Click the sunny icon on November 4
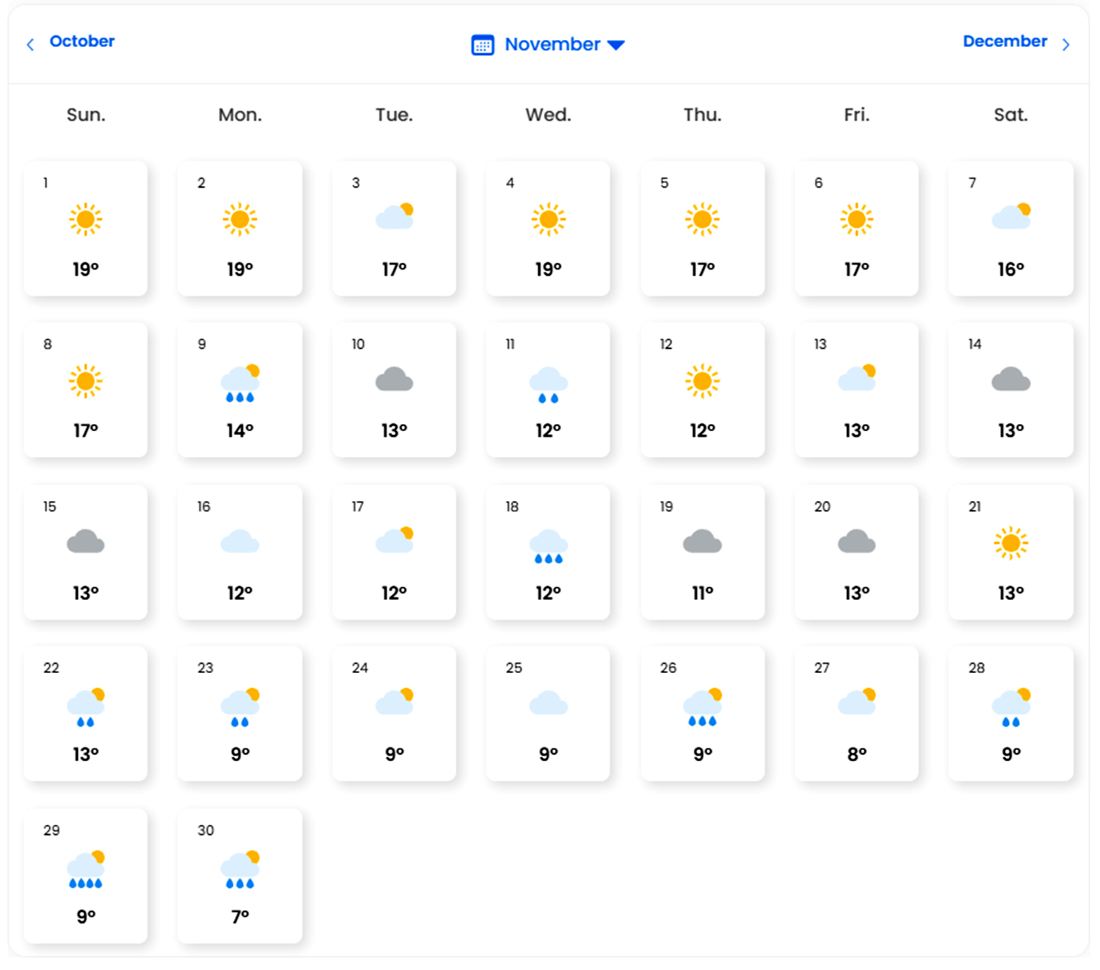 tap(548, 219)
